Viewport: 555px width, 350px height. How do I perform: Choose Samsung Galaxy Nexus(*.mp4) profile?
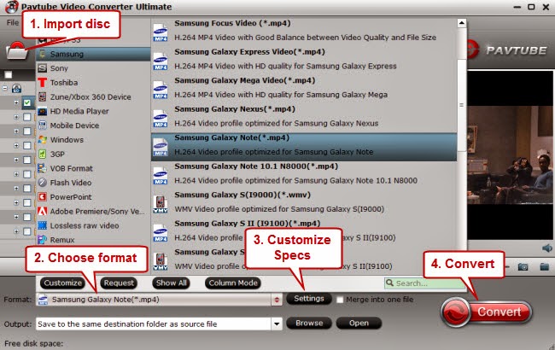pyautogui.click(x=304, y=116)
